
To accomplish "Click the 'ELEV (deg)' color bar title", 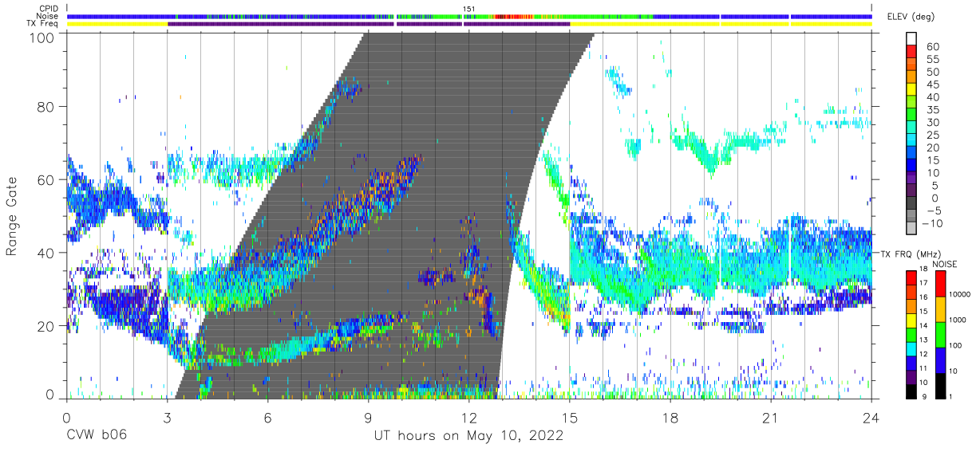I will point(911,17).
